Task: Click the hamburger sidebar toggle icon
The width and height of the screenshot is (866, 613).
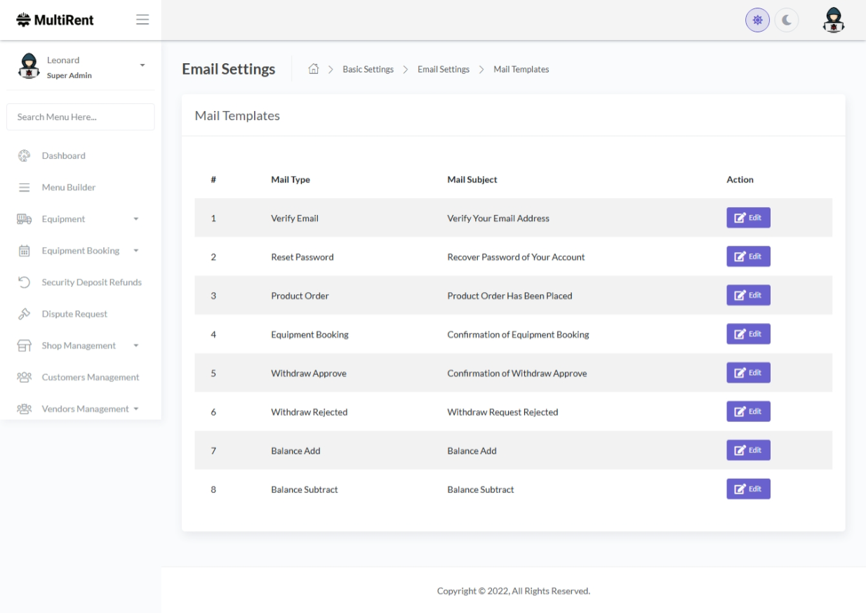Action: click(x=142, y=20)
